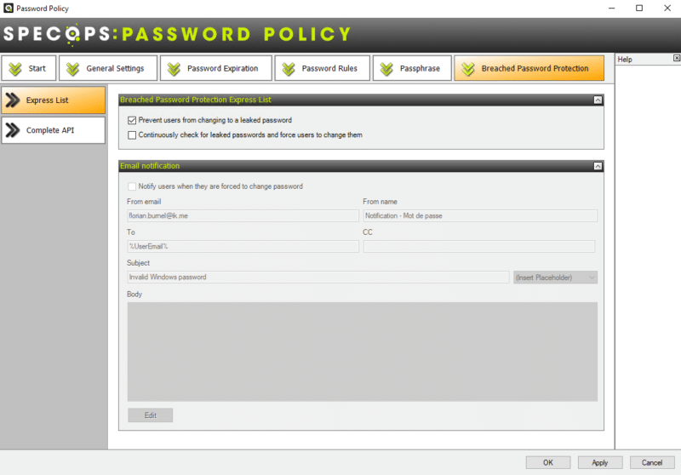The height and width of the screenshot is (475, 681).
Task: Click the To field with %UserEmail%
Action: [243, 247]
